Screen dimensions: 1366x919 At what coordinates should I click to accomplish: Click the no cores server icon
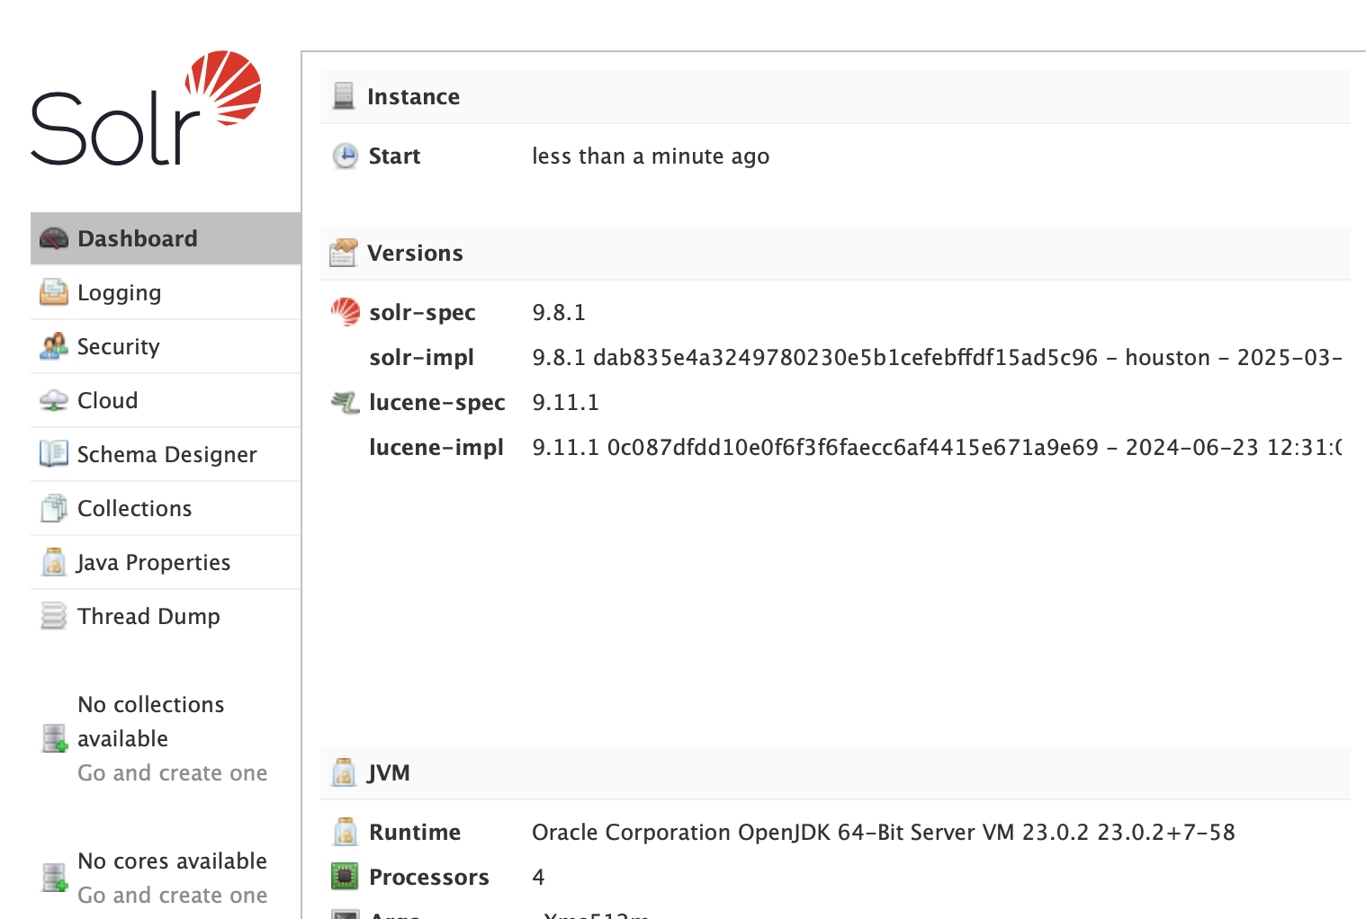[55, 878]
